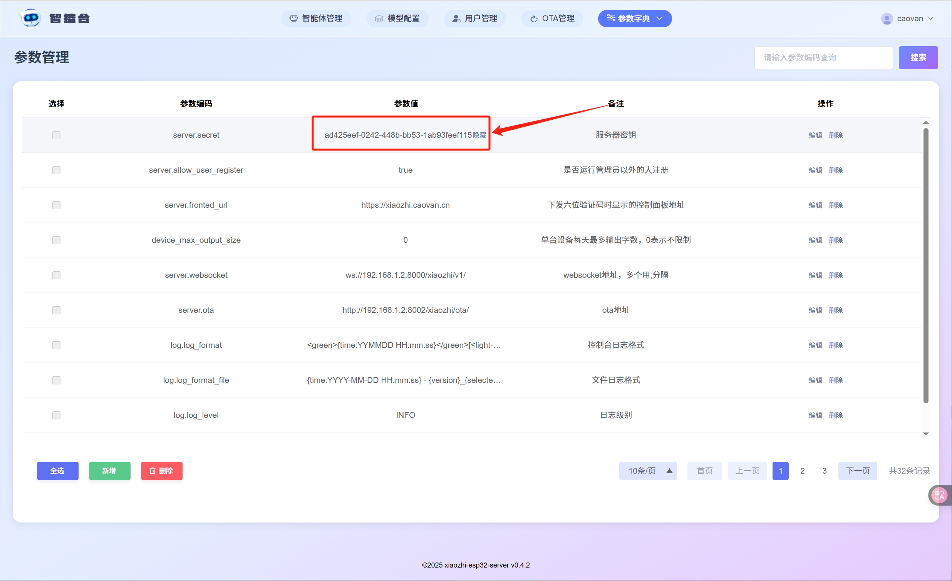Edit the device_max_output_size parameter
This screenshot has width=952, height=581.
pos(815,240)
